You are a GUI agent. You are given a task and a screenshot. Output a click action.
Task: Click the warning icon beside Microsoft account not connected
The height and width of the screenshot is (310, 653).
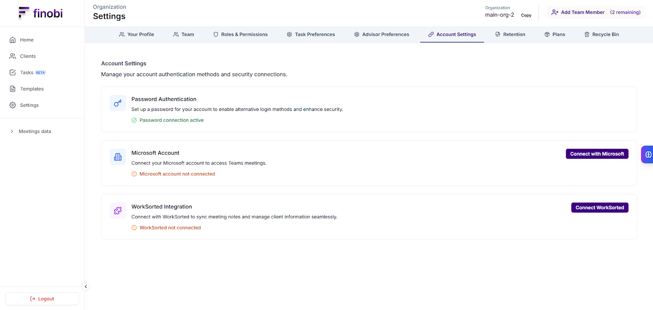[x=134, y=174]
